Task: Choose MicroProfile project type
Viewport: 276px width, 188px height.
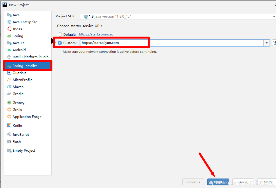Action: click(x=28, y=80)
